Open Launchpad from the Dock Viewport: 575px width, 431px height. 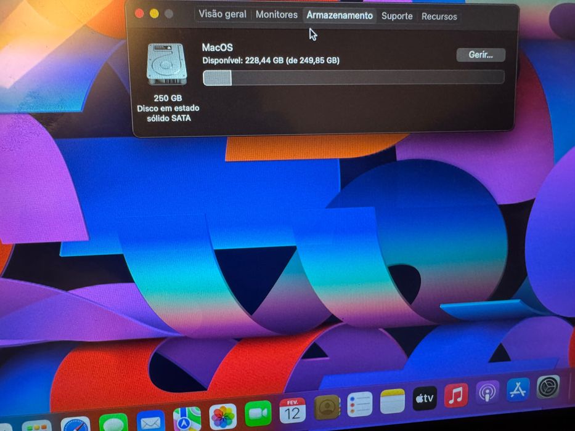coord(36,426)
